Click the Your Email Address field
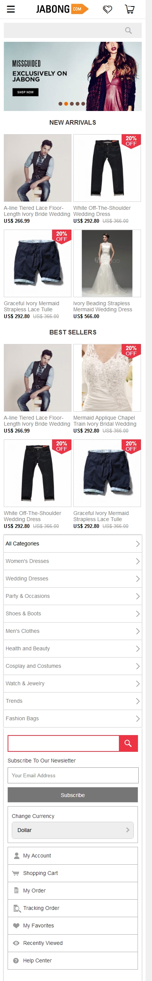This screenshot has width=152, height=981. click(73, 775)
